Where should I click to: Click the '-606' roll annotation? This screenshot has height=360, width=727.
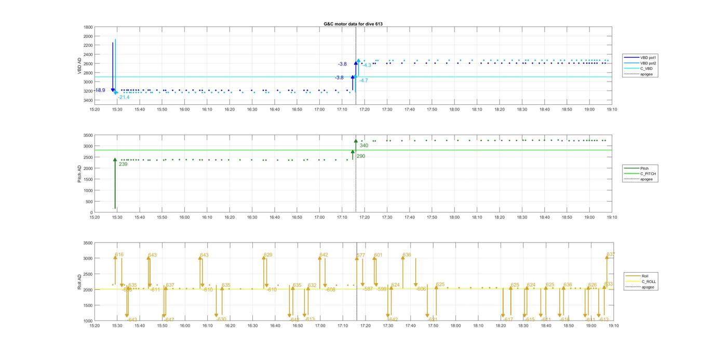coord(421,289)
